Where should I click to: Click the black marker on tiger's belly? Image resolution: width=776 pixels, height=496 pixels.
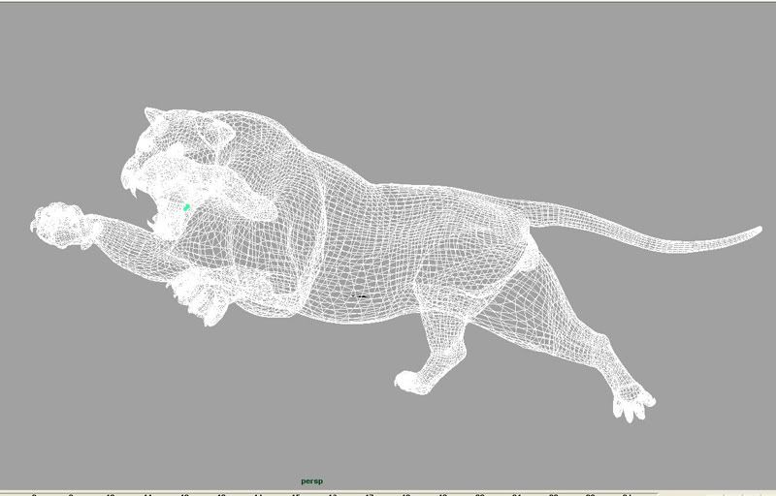(359, 296)
